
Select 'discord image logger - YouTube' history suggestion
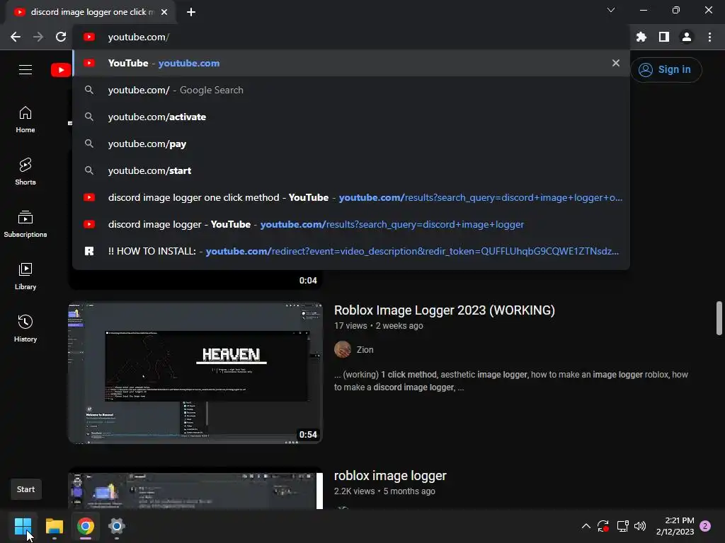pos(351,224)
